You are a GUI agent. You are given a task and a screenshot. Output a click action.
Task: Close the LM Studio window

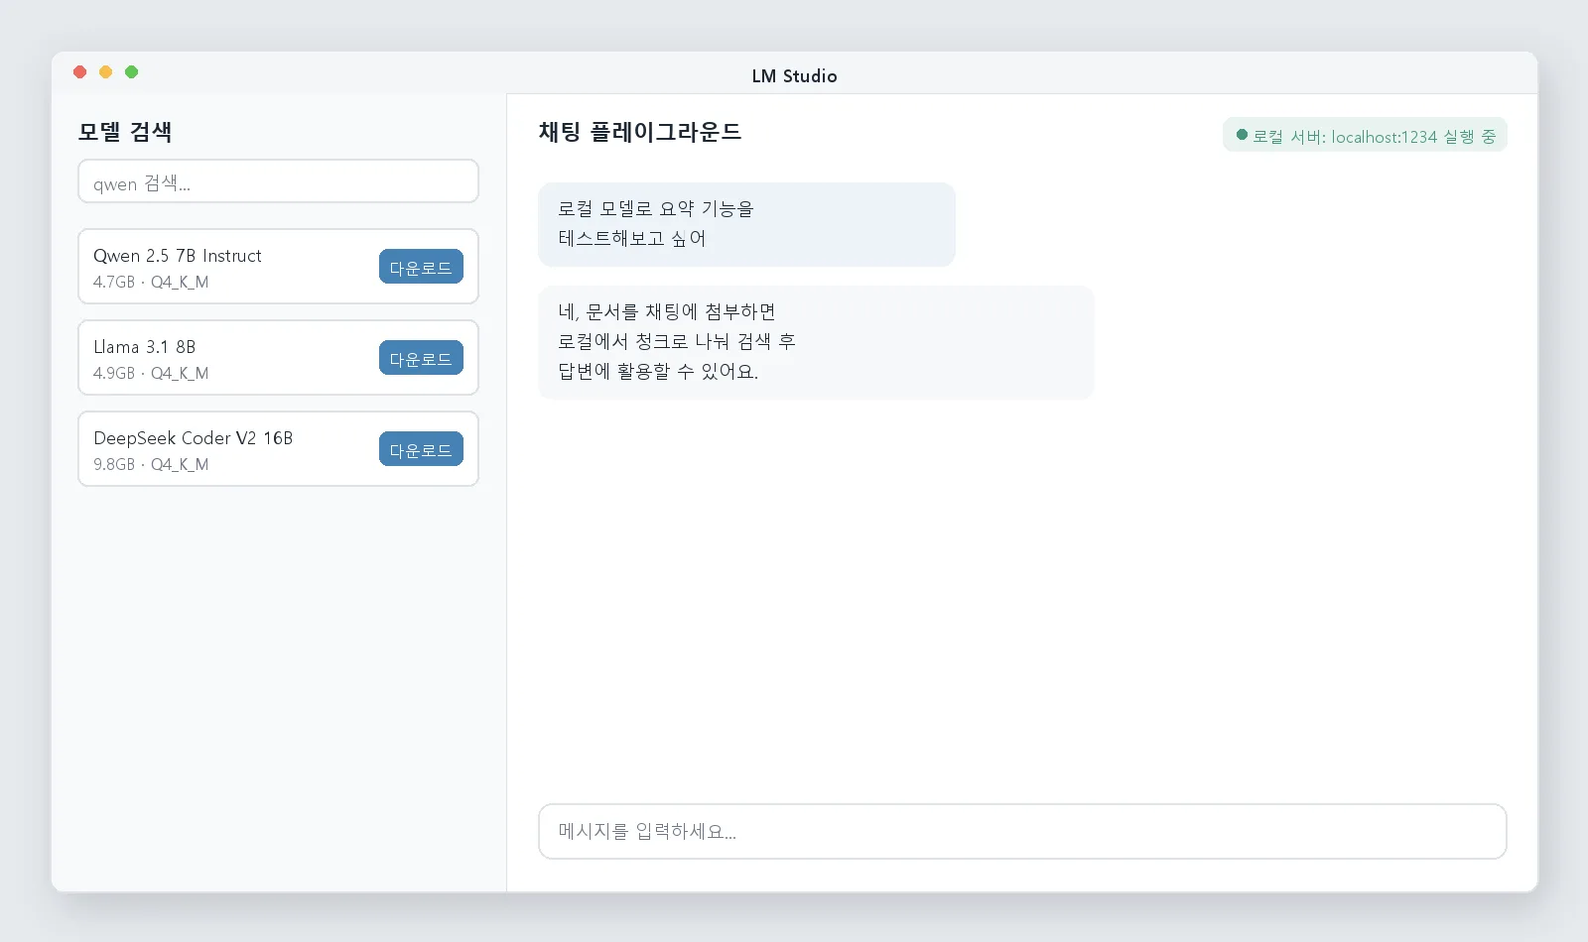tap(80, 71)
